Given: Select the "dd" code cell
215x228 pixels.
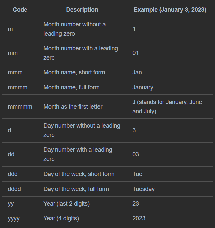Looking at the screenshot, I should tap(11, 154).
